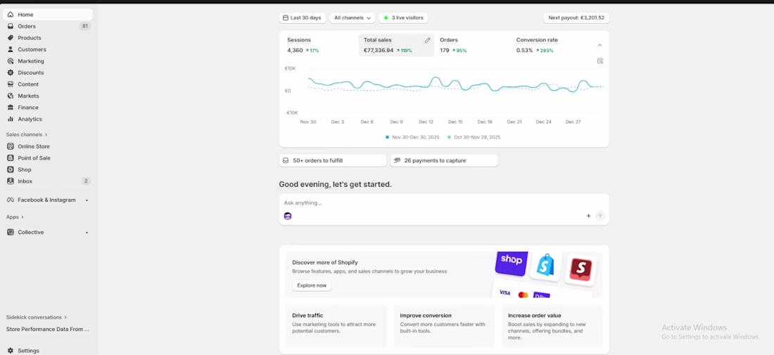This screenshot has width=774, height=355.
Task: Click the Discounts badge icon
Action: 11,72
